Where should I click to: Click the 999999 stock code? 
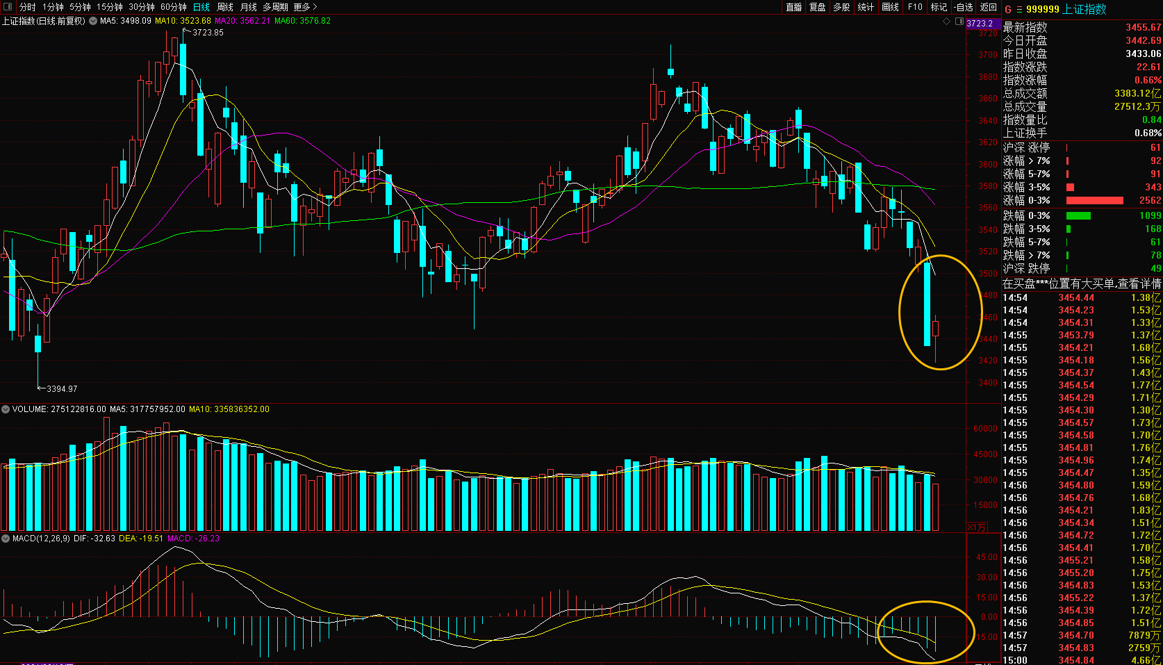click(1042, 9)
